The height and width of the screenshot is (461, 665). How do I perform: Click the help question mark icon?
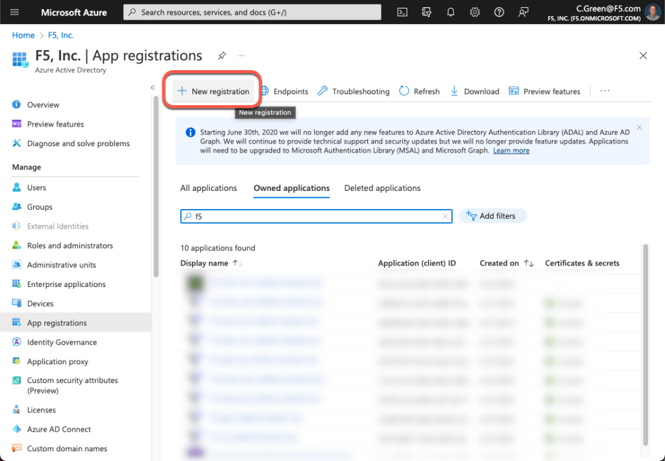pyautogui.click(x=499, y=12)
